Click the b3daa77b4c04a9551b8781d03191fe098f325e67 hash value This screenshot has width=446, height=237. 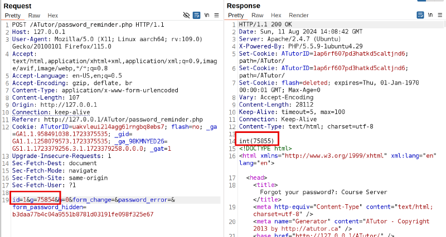click(83, 214)
